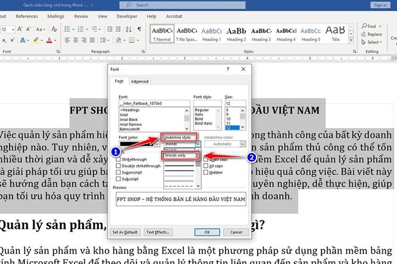Click the Shading paint bucket icon
Viewport: 397px width, 264px height.
pos(118,40)
